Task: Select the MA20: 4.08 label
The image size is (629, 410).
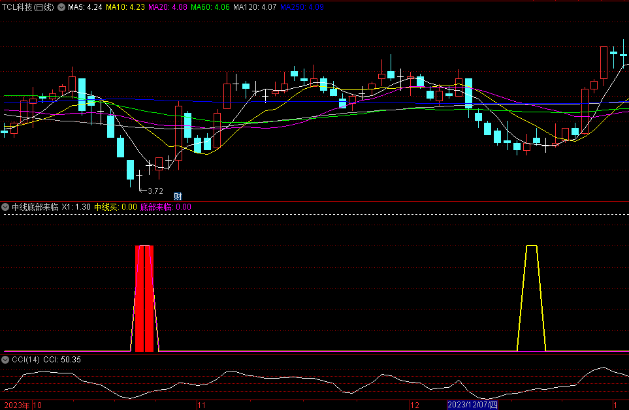Action: [168, 7]
